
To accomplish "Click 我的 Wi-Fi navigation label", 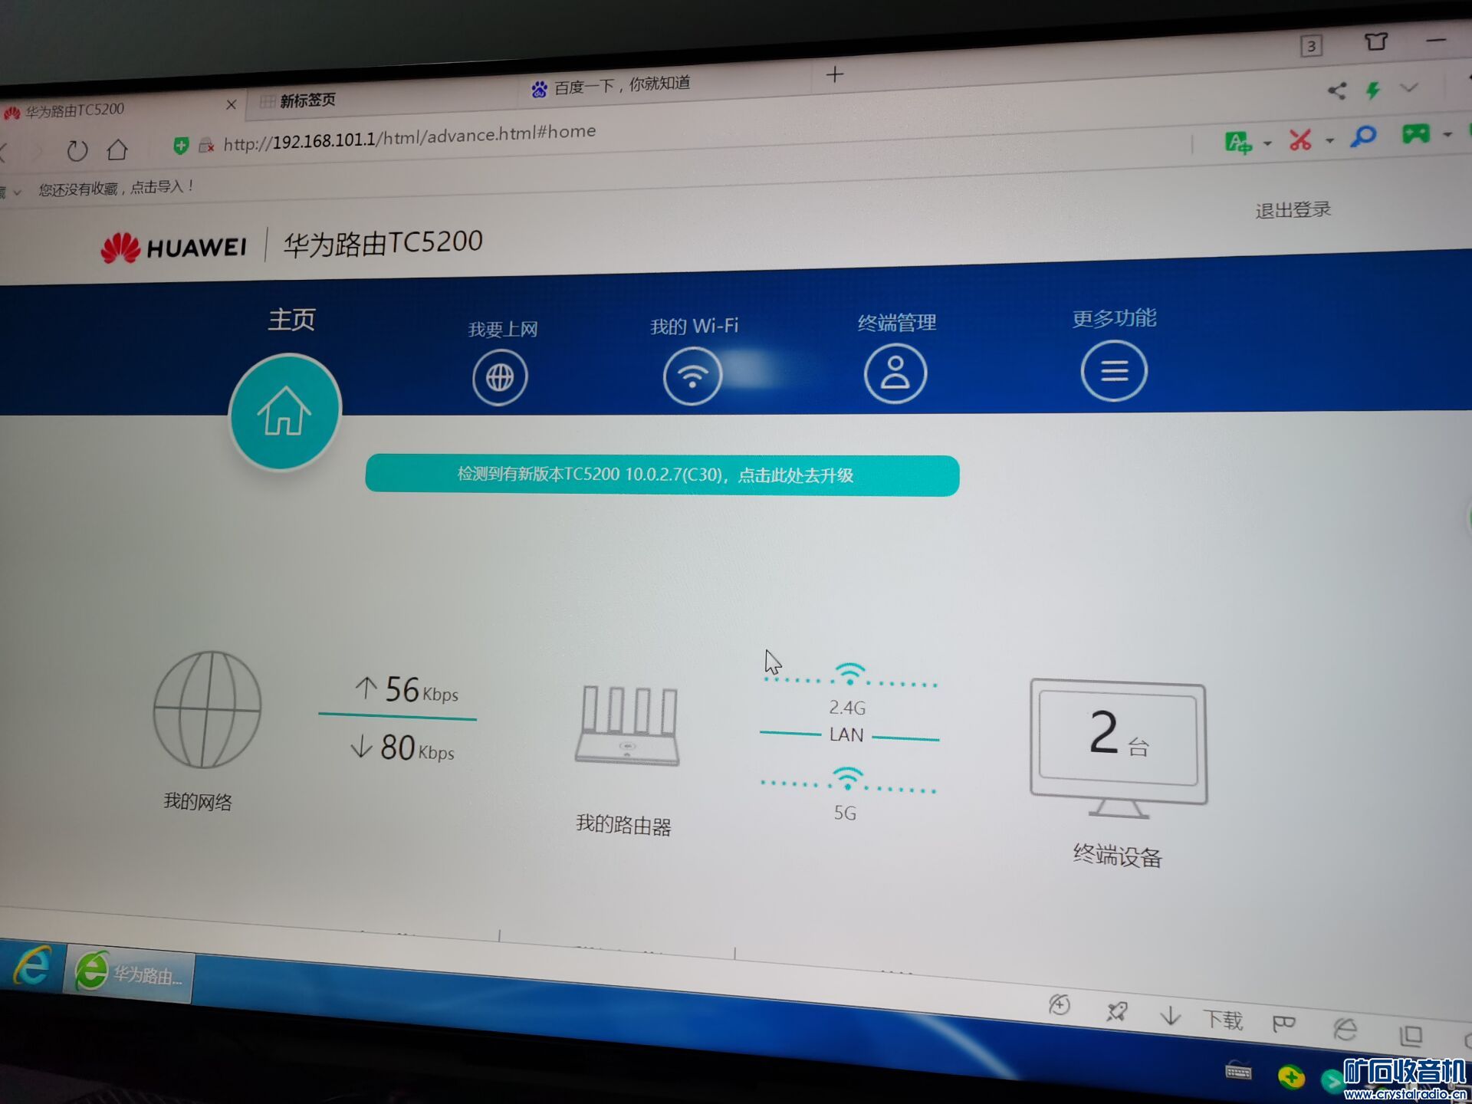I will 695,327.
